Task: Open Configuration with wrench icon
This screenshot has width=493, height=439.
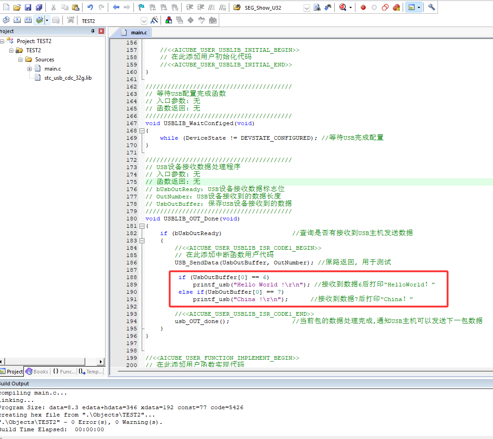Action: coord(432,7)
